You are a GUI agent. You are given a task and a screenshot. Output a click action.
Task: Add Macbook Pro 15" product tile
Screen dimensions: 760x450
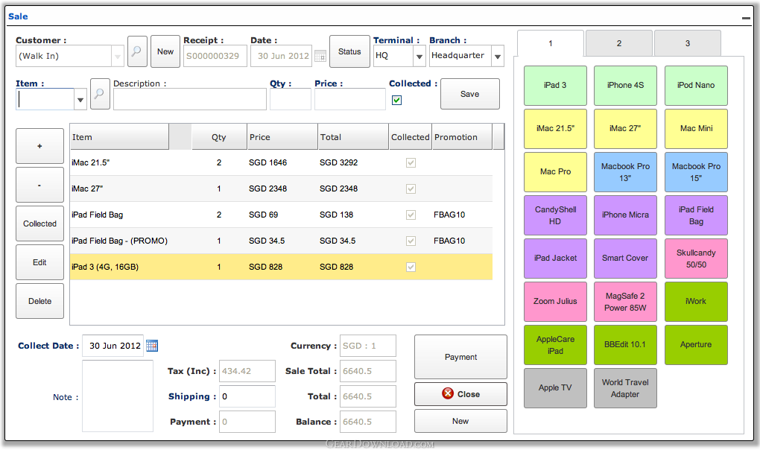[x=696, y=172]
